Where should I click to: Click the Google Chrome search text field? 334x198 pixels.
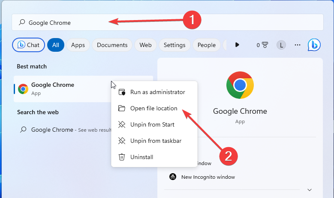click(x=167, y=22)
